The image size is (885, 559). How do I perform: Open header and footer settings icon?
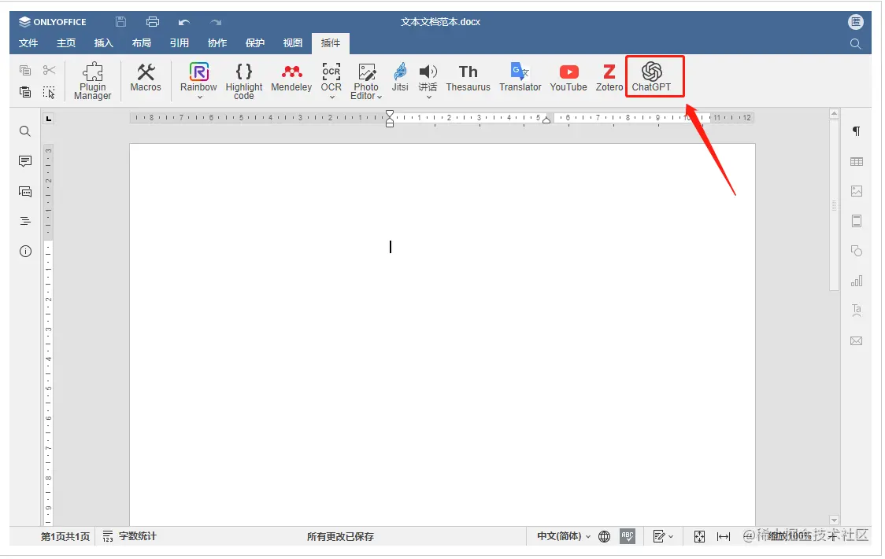click(x=856, y=221)
